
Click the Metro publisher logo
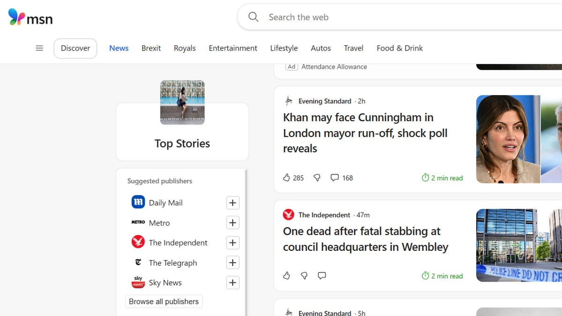coord(138,222)
